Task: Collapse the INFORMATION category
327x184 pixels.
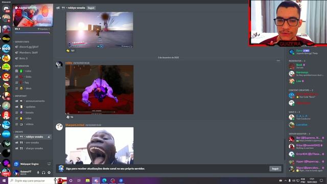Action: 21,66
